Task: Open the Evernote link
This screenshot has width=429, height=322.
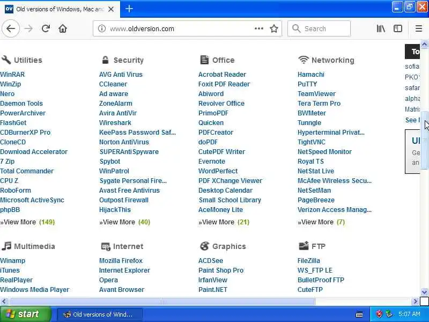Action: click(x=212, y=162)
